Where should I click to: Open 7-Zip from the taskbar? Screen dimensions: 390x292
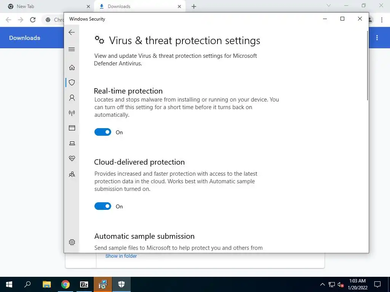pos(84,284)
